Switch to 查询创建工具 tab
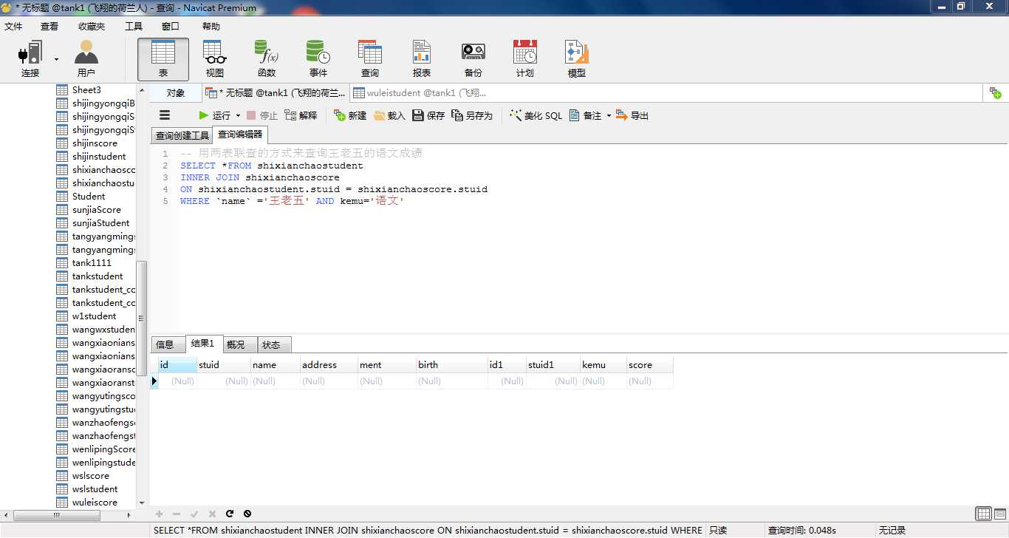The image size is (1009, 538). tap(182, 136)
